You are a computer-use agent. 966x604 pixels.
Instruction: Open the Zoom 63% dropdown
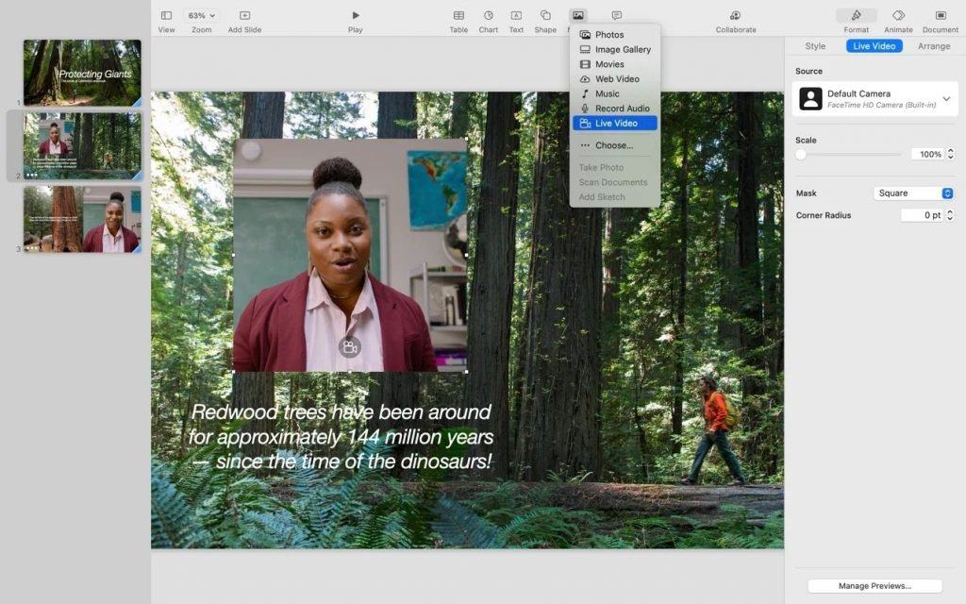pyautogui.click(x=201, y=16)
